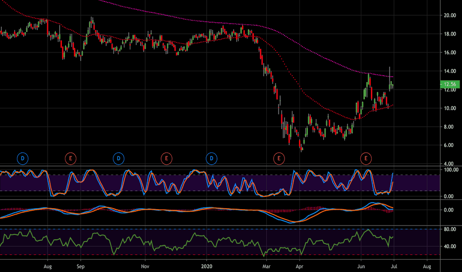The width and height of the screenshot is (462, 272).
Task: Click the 2020 time axis label
Action: click(x=207, y=267)
